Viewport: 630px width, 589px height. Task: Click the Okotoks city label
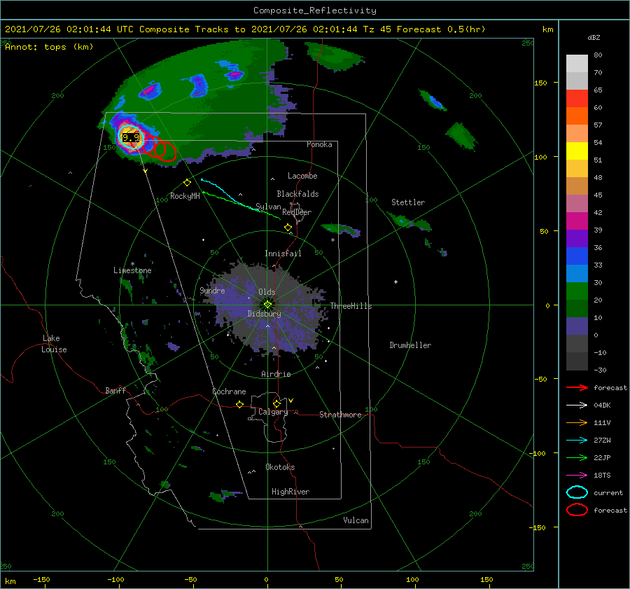[x=280, y=467]
